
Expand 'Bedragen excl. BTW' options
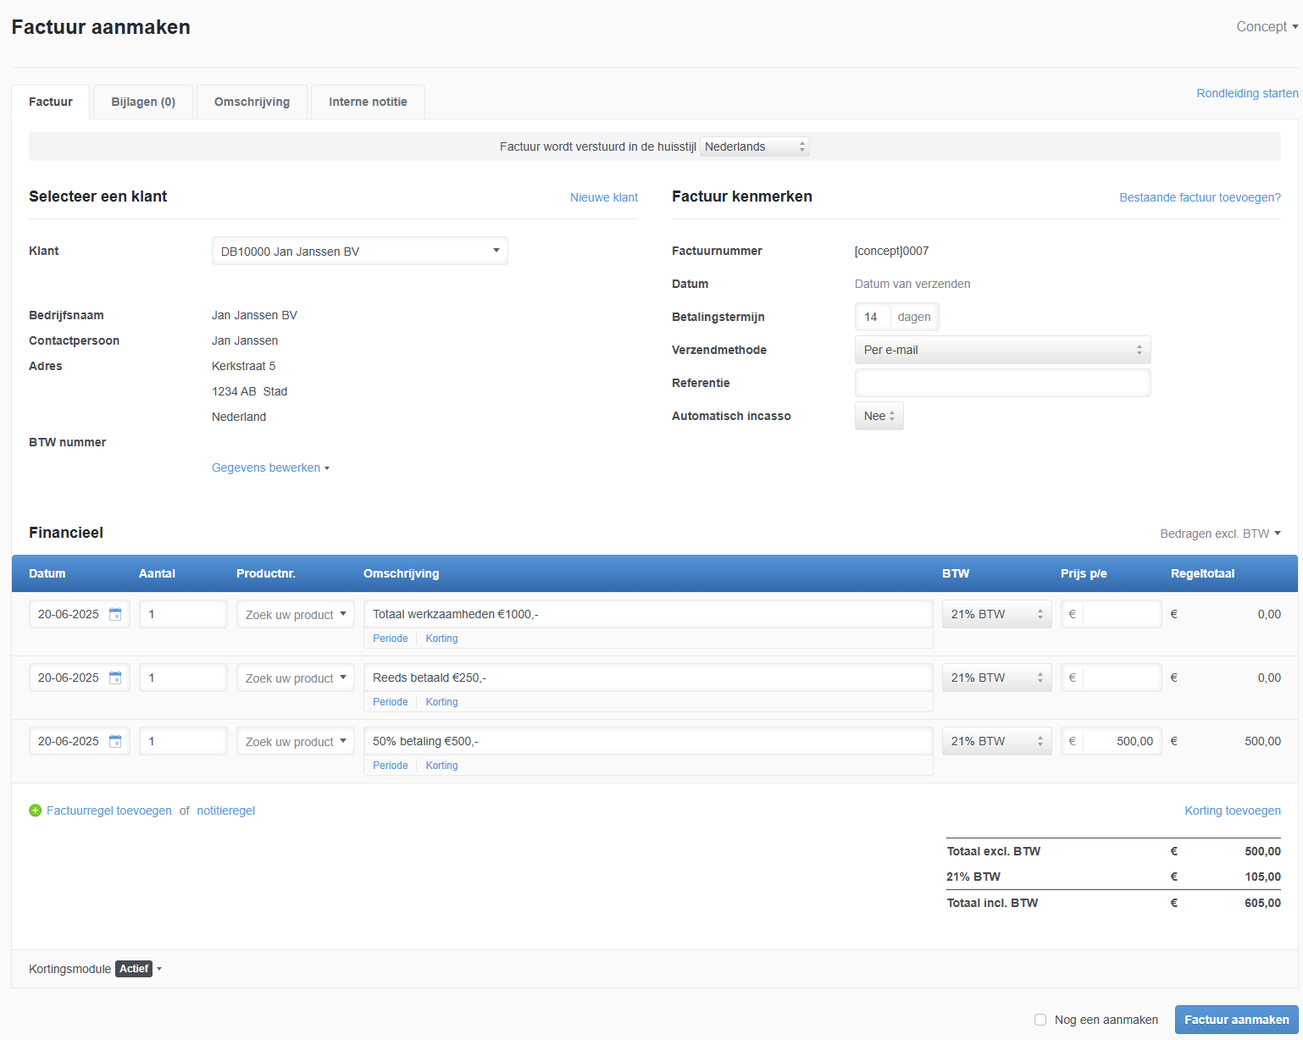1220,534
